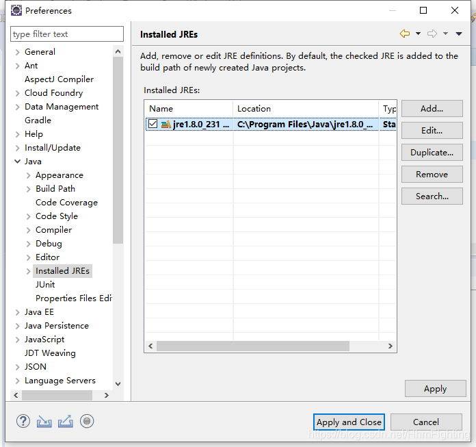
Task: Remove the selected JRE
Action: pyautogui.click(x=432, y=174)
